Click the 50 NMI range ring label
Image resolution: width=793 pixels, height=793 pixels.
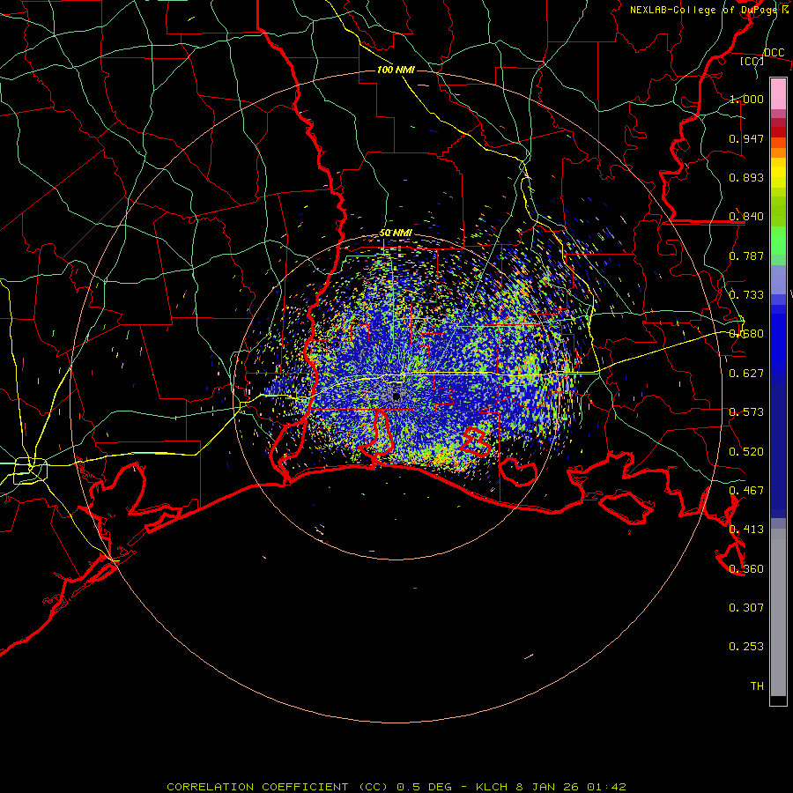[x=396, y=233]
